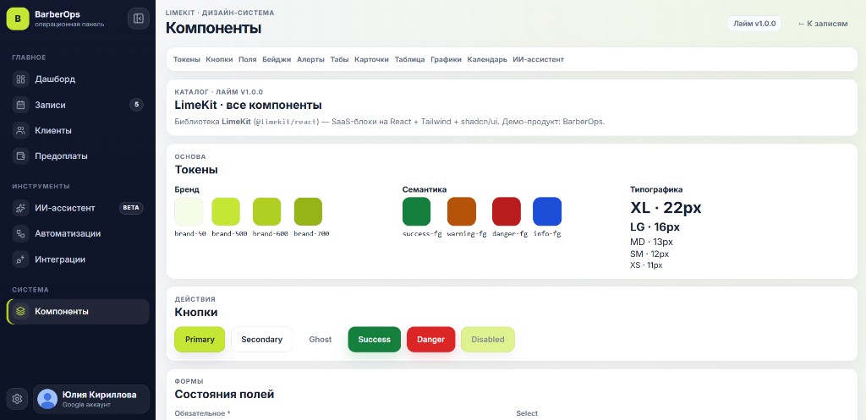Jump to ИИ-ассистент anchor tab in top navigation
The width and height of the screenshot is (866, 420).
point(539,59)
